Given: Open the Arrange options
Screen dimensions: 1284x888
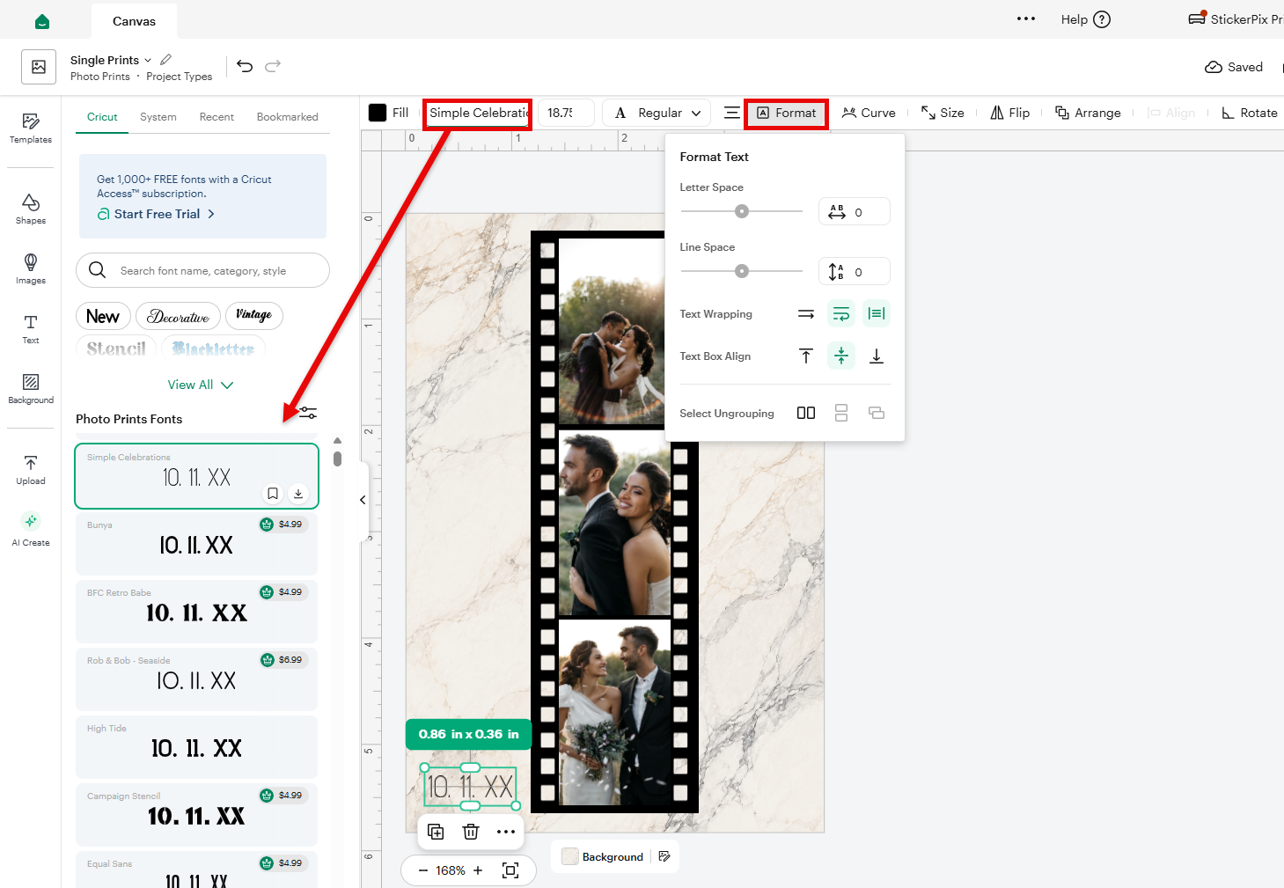Looking at the screenshot, I should click(1088, 113).
